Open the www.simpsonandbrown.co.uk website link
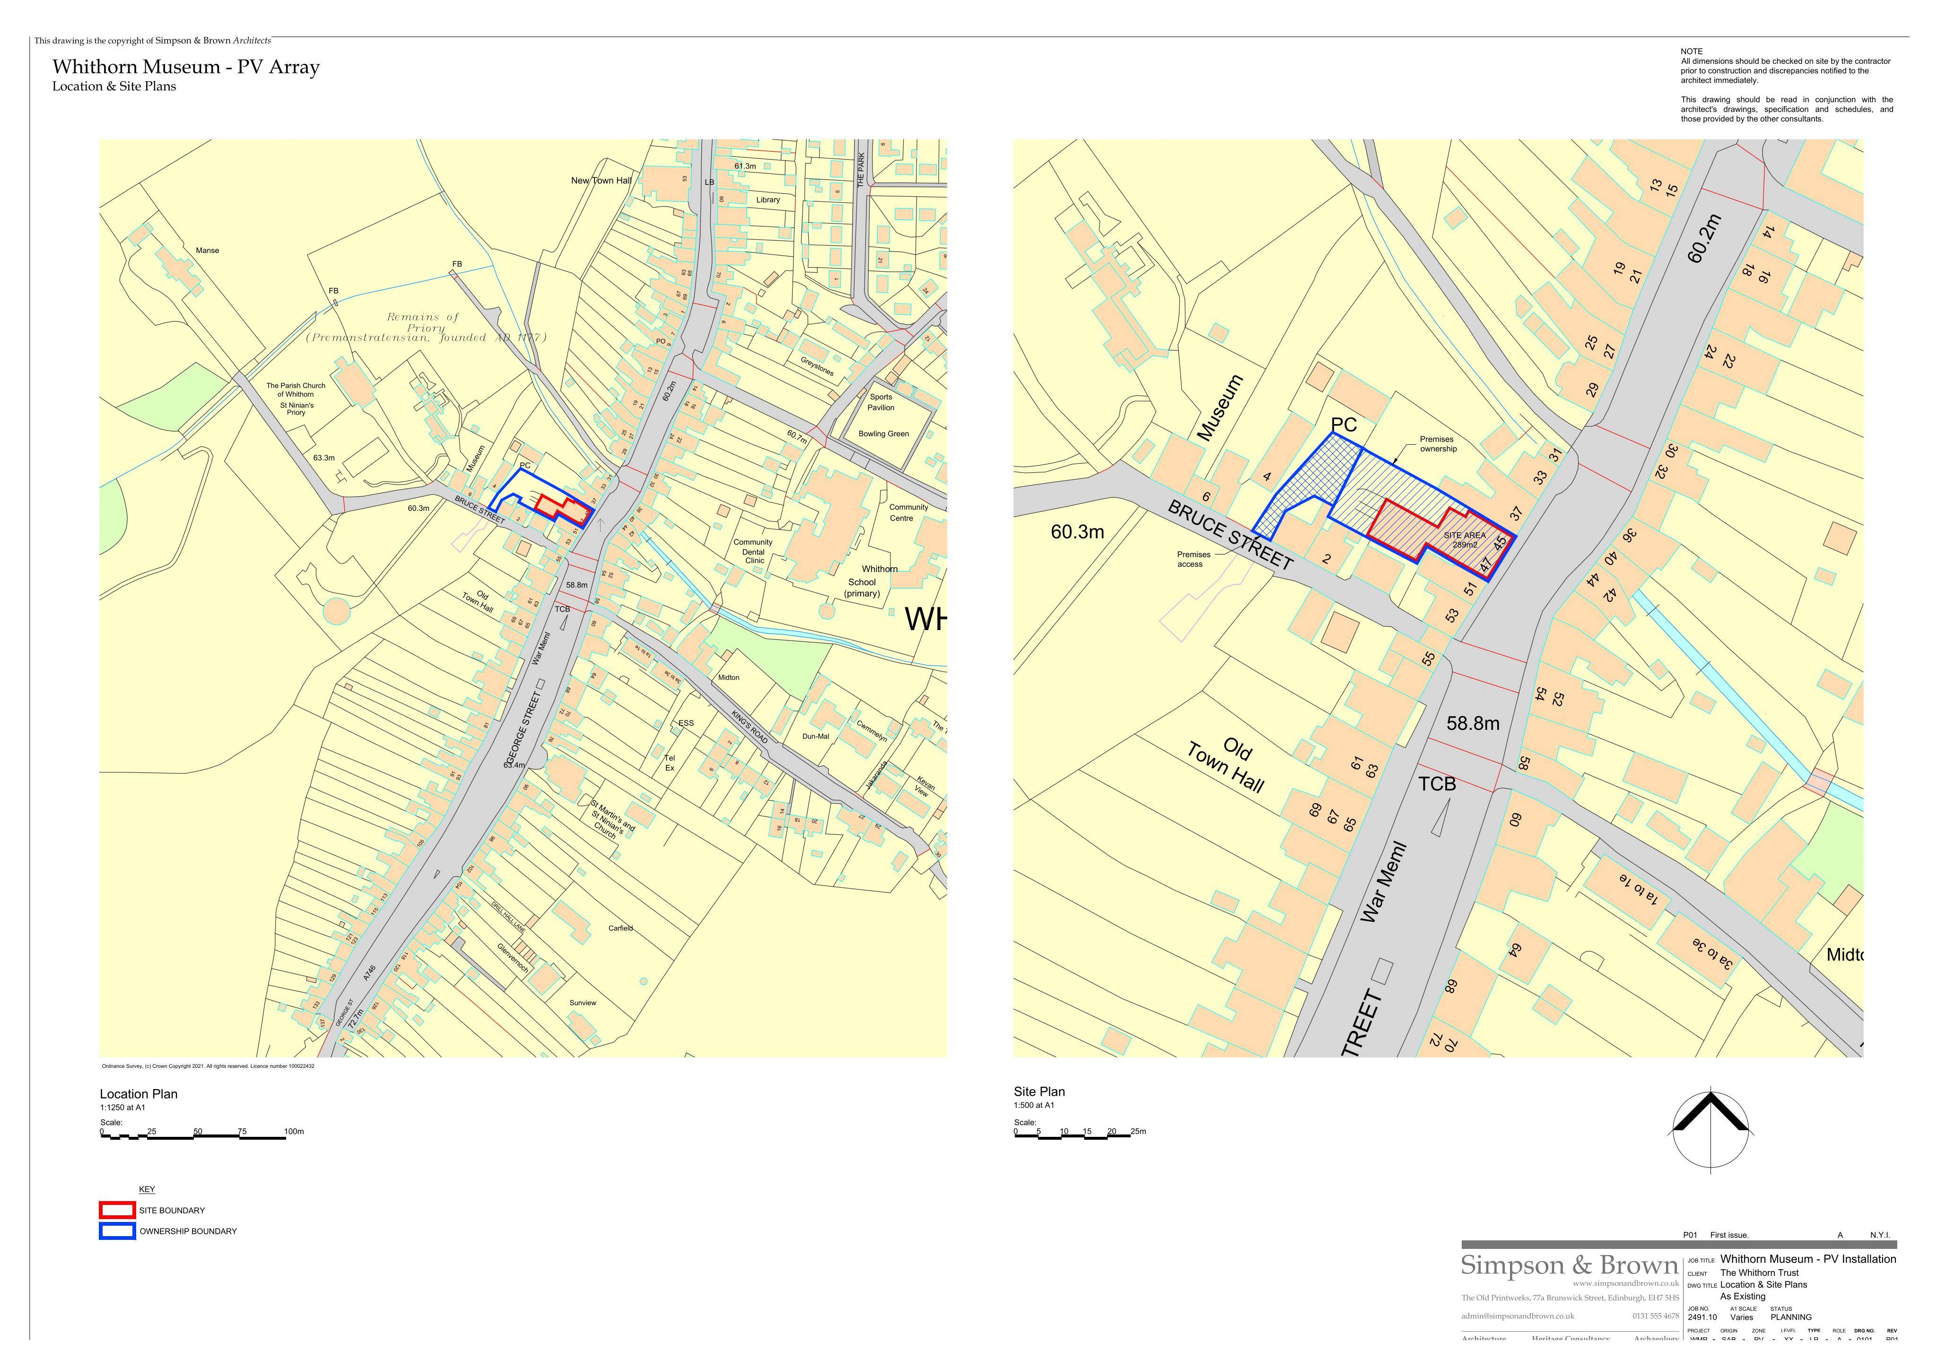The height and width of the screenshot is (1368, 1937). tap(1625, 1283)
